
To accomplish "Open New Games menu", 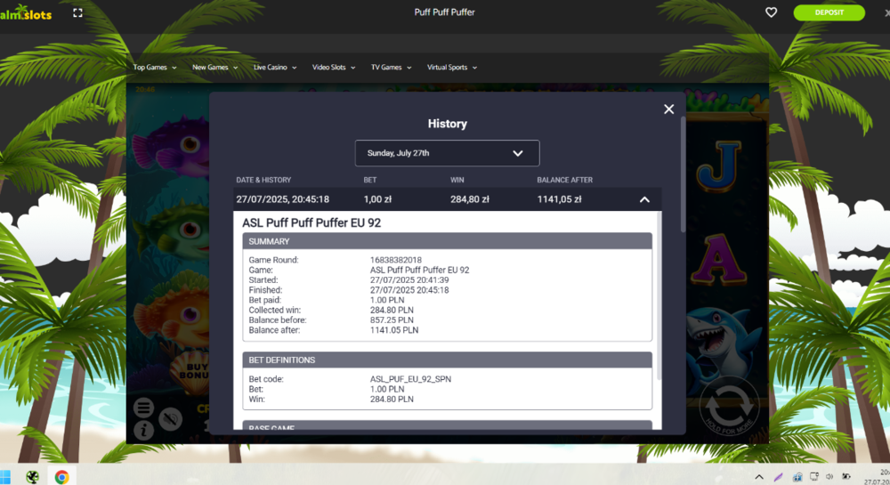I will (x=214, y=68).
